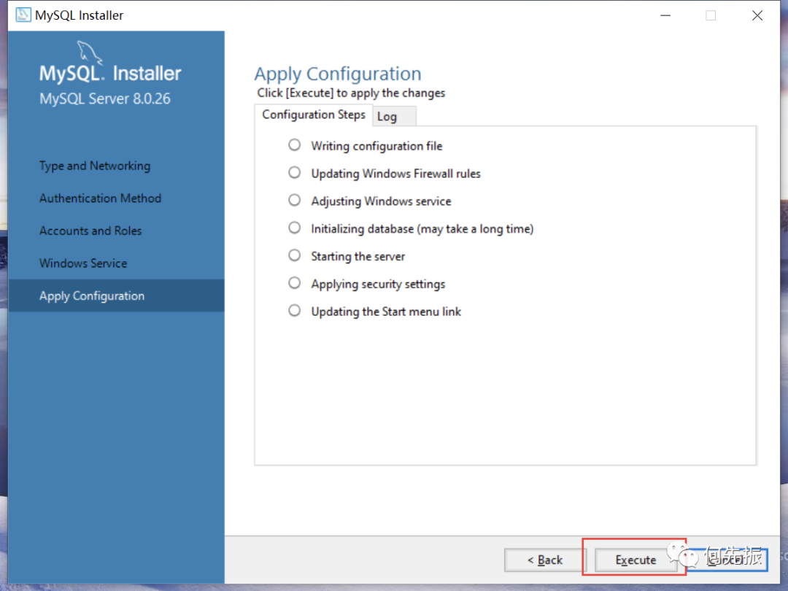Select Apply Configuration sidebar step
Image resolution: width=788 pixels, height=591 pixels.
click(117, 295)
